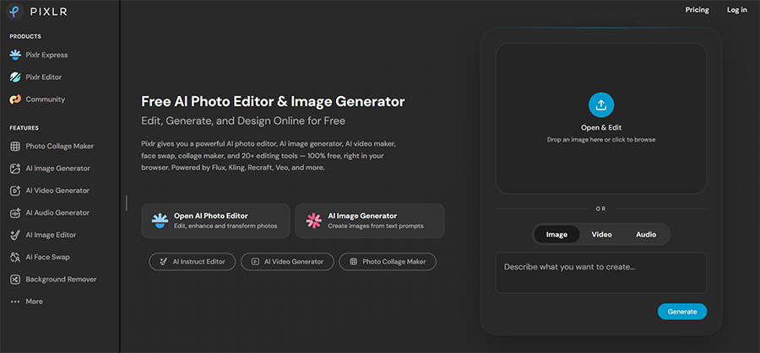This screenshot has width=760, height=353.
Task: Click the 'Free AI Photo Editor & Image Generator' heading
Action: [x=273, y=102]
